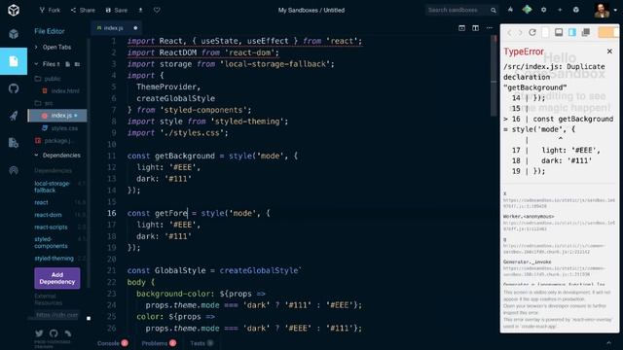Viewport: 623px width, 350px height.
Task: Open the Project Info sidebar cube icon
Action: (14, 34)
